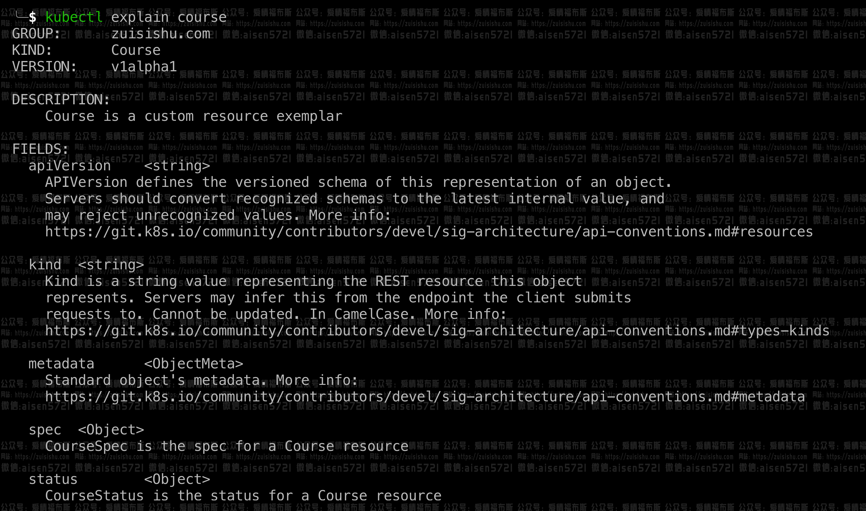Select the metadata field name

[x=61, y=364]
